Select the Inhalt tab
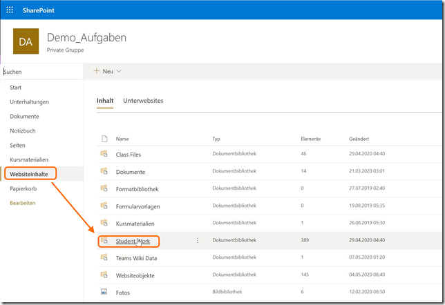 coord(105,101)
